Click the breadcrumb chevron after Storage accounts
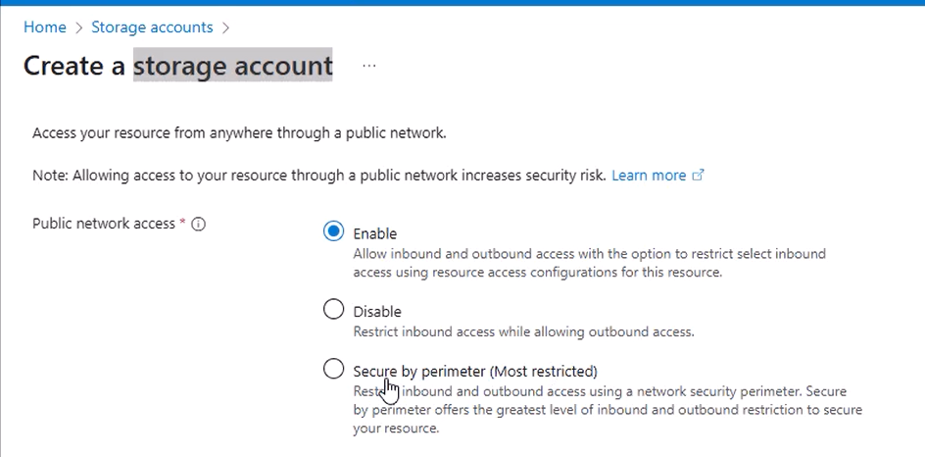Screen dimensions: 925x457 (225, 27)
